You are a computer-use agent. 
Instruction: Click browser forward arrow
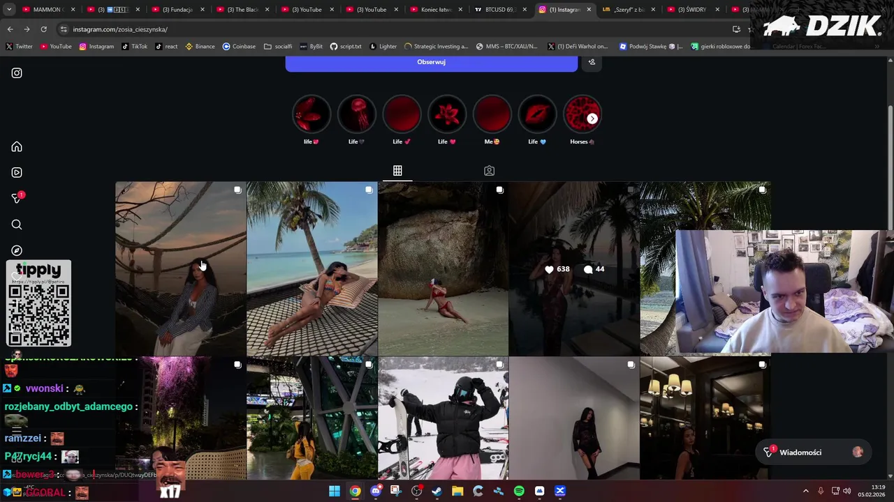point(27,29)
